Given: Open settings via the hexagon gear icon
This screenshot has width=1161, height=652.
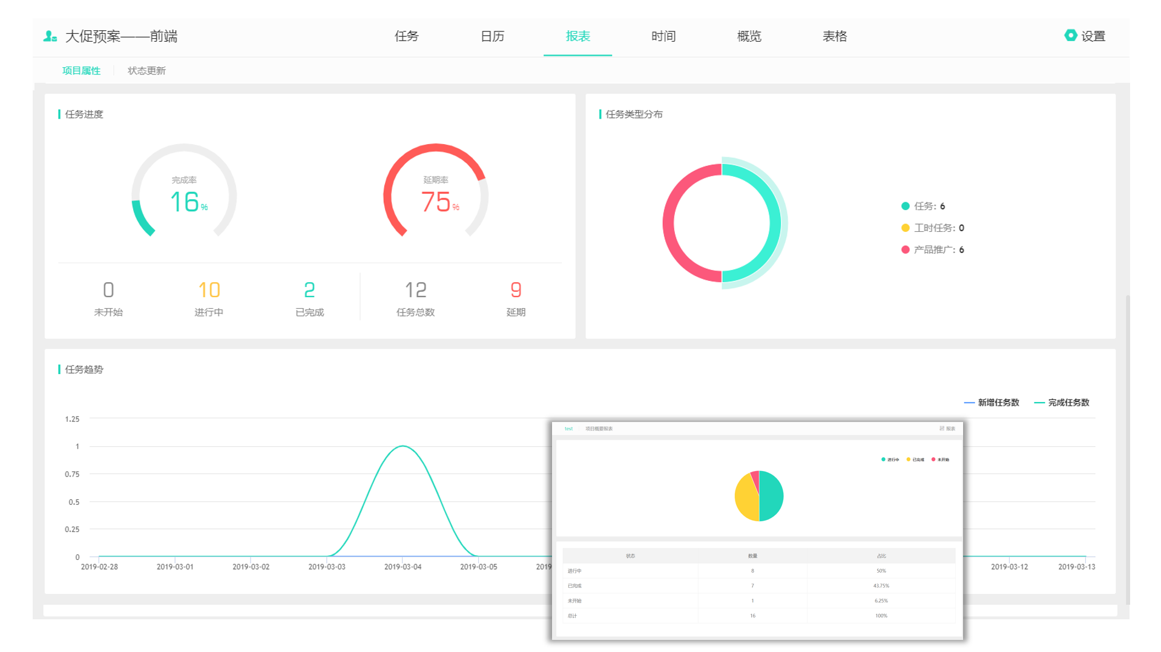Looking at the screenshot, I should (1070, 36).
